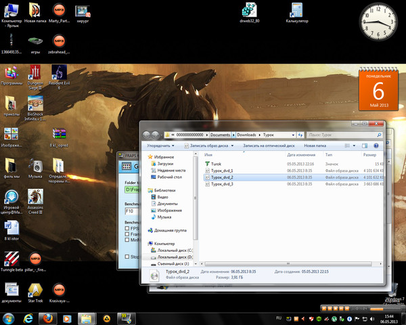Launch Internet Explorer from the taskbar
This screenshot has height=325, width=406.
point(28,318)
